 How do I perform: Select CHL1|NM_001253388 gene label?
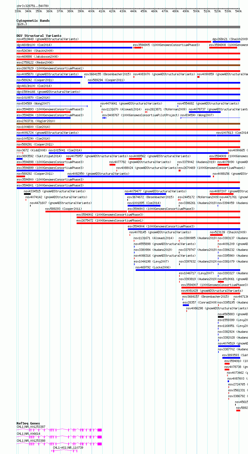coord(31,441)
